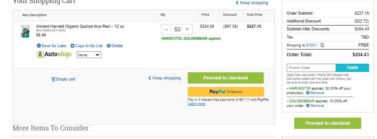Image resolution: width=377 pixels, height=139 pixels.
Task: Remove the HARVEST30 promo code
Action: tap(315, 93)
